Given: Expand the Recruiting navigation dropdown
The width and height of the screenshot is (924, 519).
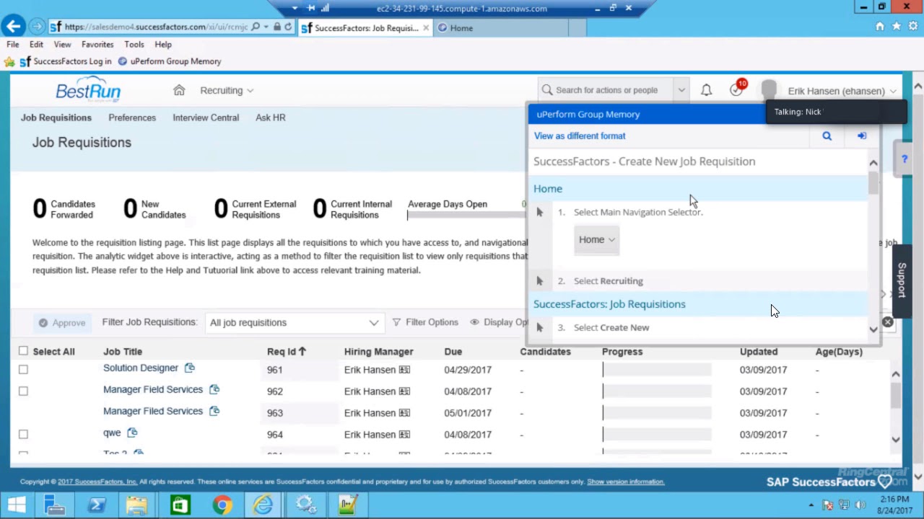Looking at the screenshot, I should click(227, 90).
